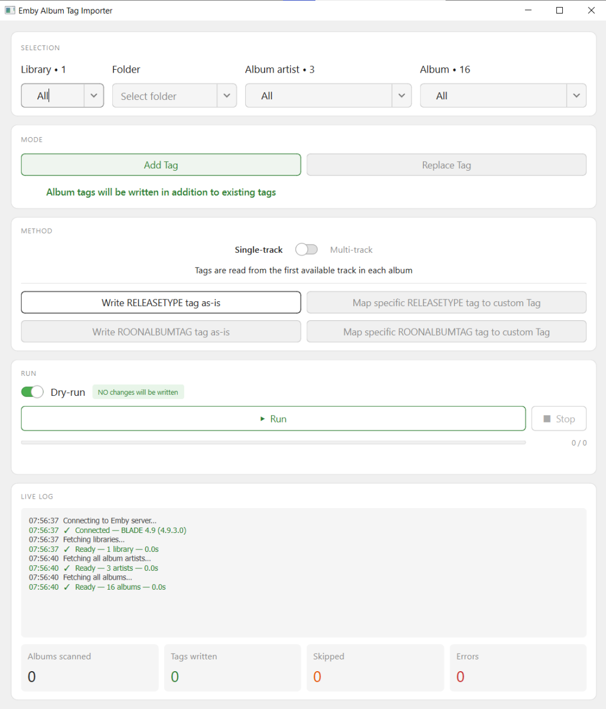Click the Emby Album Tag Importer title icon
606x709 pixels.
[9, 11]
